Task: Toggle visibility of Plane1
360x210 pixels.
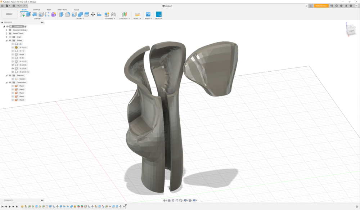Action: [x=13, y=86]
